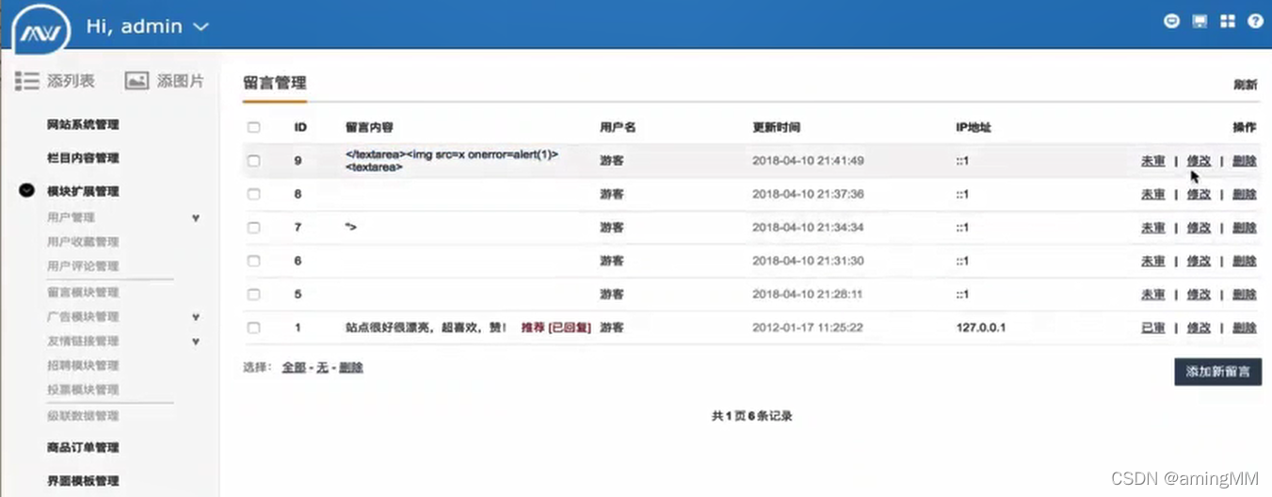Click 修改 for message ID 5
The width and height of the screenshot is (1272, 497).
click(x=1199, y=295)
